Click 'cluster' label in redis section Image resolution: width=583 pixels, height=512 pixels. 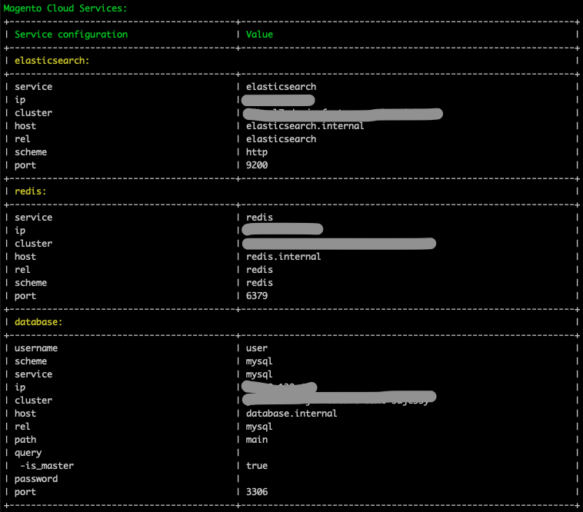click(34, 244)
